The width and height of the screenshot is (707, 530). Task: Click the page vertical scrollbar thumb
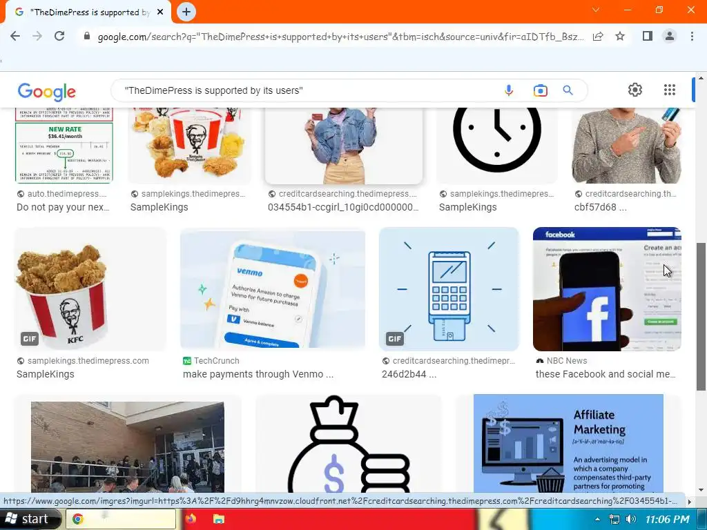tap(701, 316)
